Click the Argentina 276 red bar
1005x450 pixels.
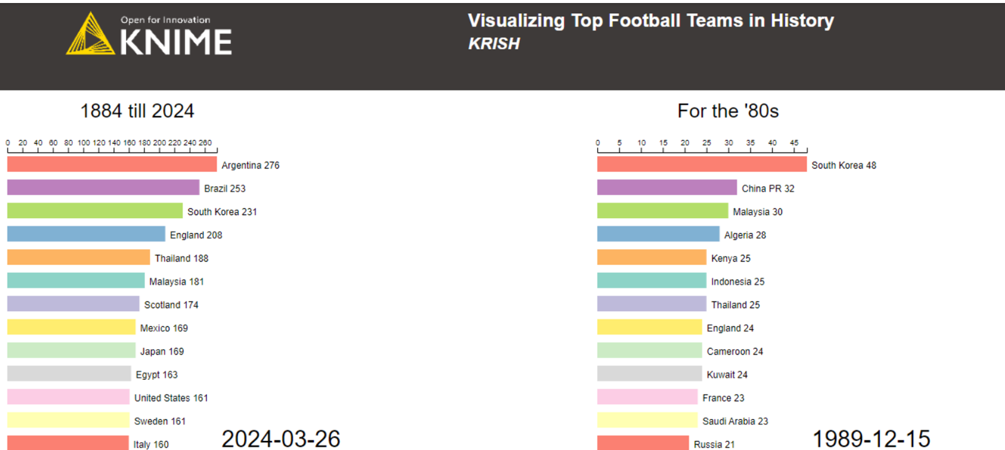[x=112, y=164]
